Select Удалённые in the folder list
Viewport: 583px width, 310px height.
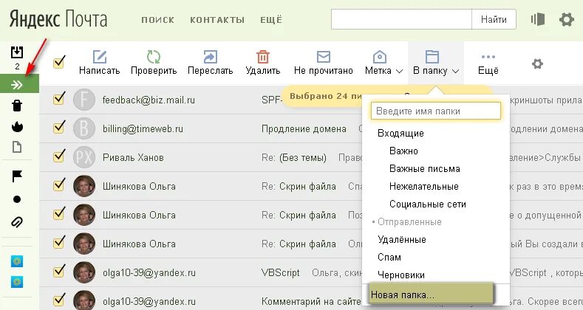click(x=401, y=239)
